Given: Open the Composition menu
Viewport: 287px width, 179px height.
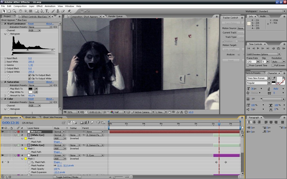Looking at the screenshot, I should (20, 6).
